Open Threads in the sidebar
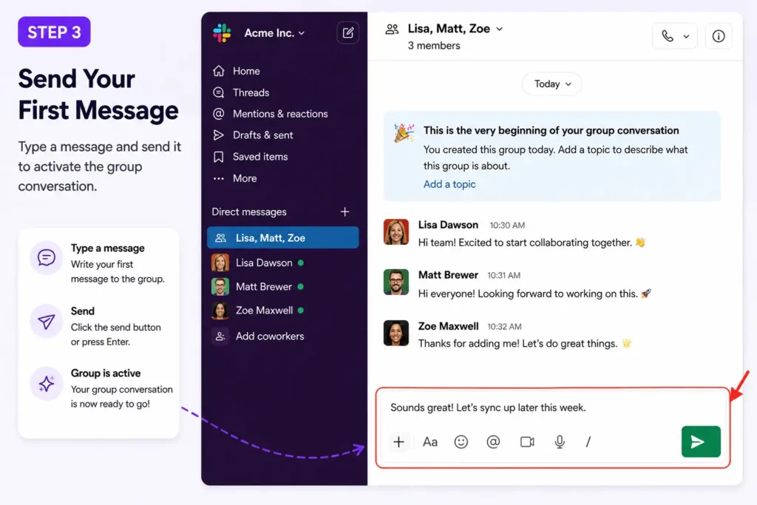This screenshot has height=505, width=757. pos(251,92)
